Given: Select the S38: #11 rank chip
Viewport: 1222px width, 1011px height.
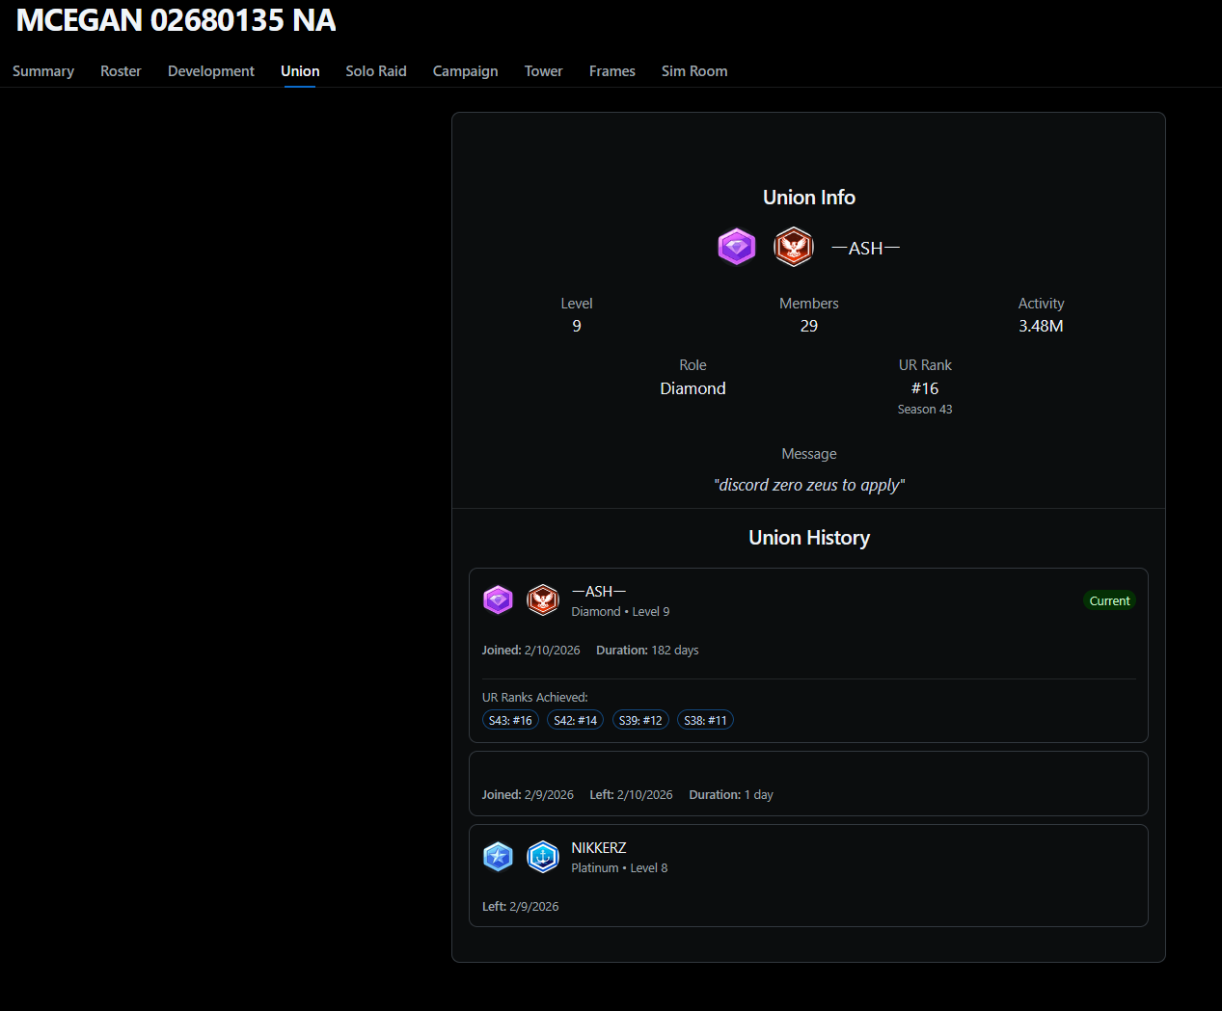Looking at the screenshot, I should coord(705,720).
